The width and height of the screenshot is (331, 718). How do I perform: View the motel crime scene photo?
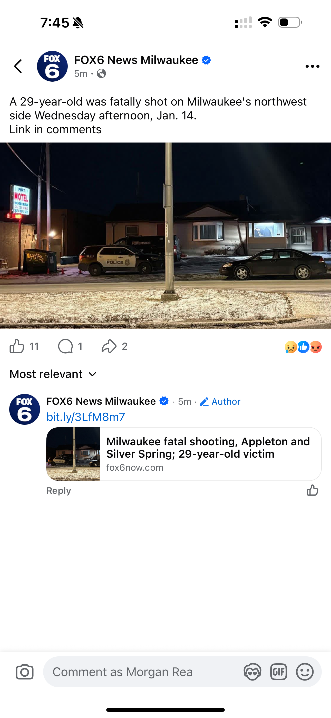165,236
